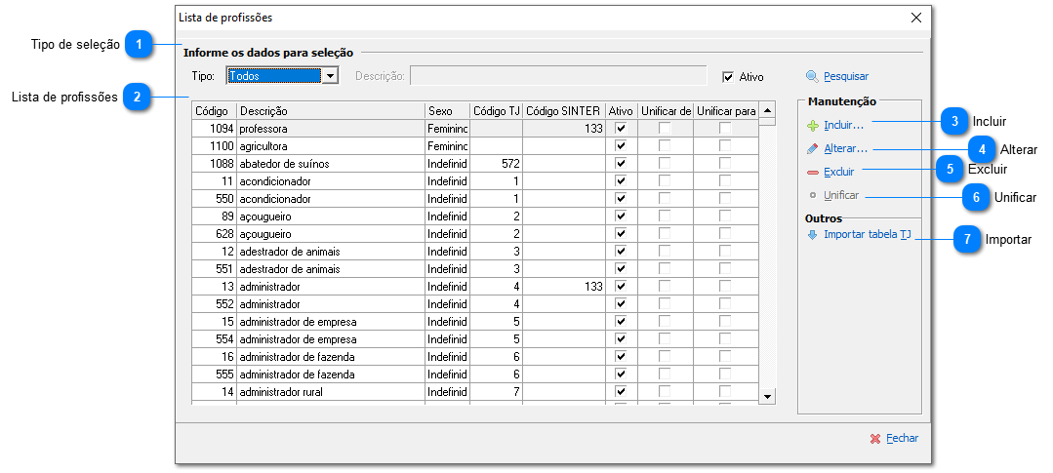Click the red minus Excluir icon
Screen dimensions: 1053x473
tap(812, 173)
